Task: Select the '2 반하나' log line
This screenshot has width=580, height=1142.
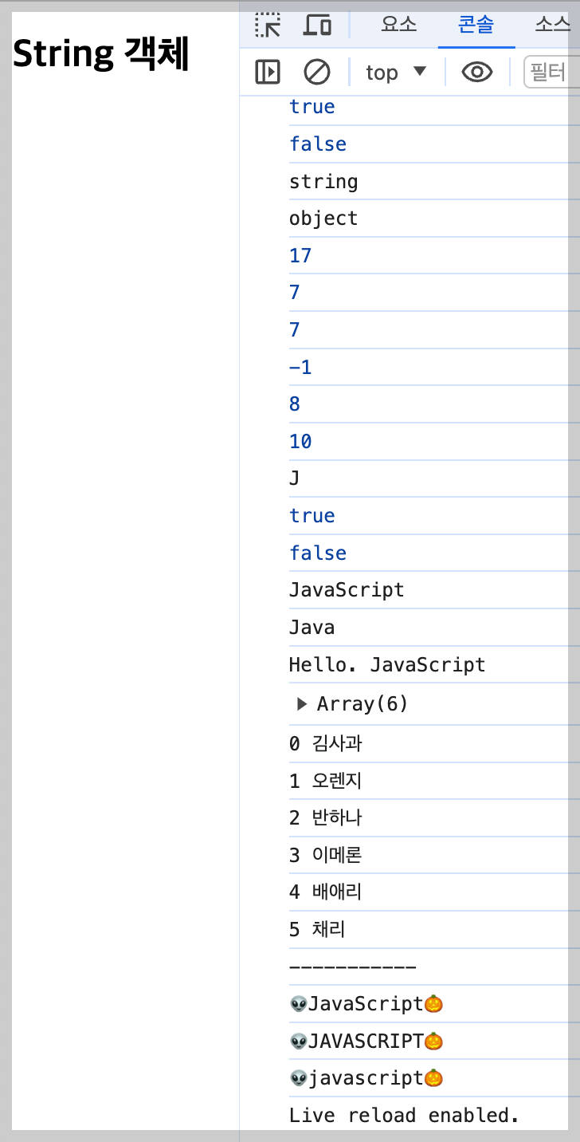Action: pyautogui.click(x=326, y=818)
